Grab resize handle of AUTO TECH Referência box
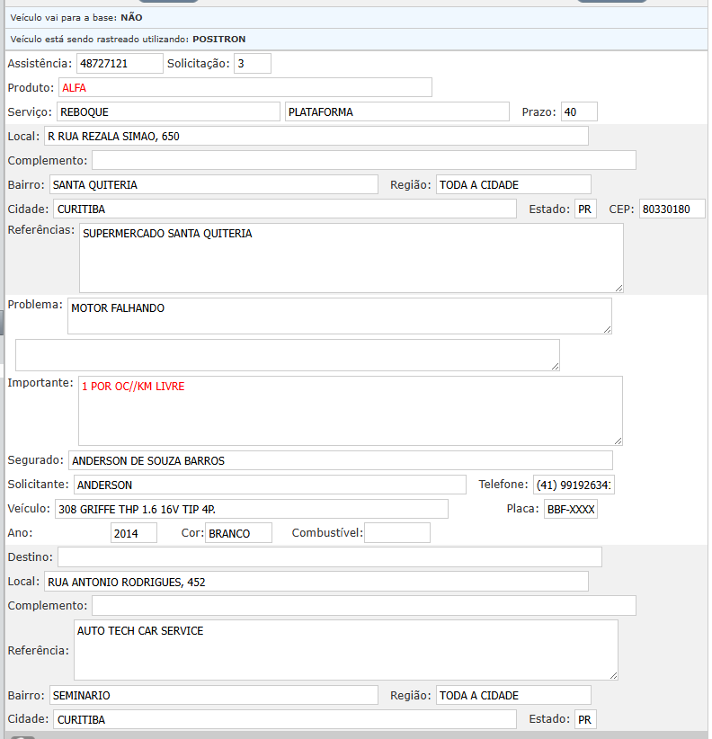Viewport: 712px width, 739px height. 613,675
